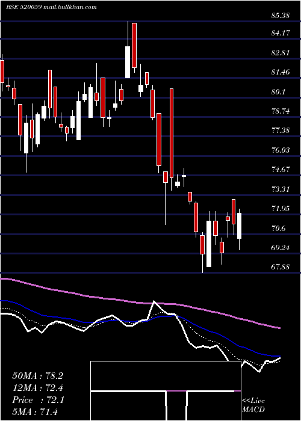Click the 12MA : 72.4 readout
This screenshot has width=301, height=421.
[37, 388]
